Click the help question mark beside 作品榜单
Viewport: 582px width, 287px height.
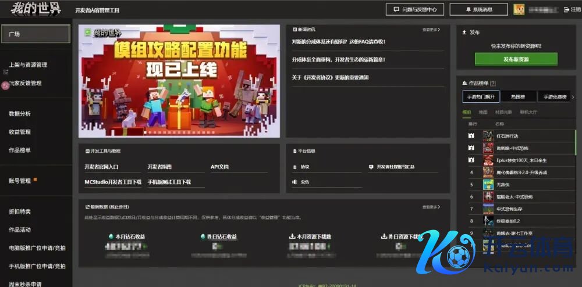(x=493, y=83)
